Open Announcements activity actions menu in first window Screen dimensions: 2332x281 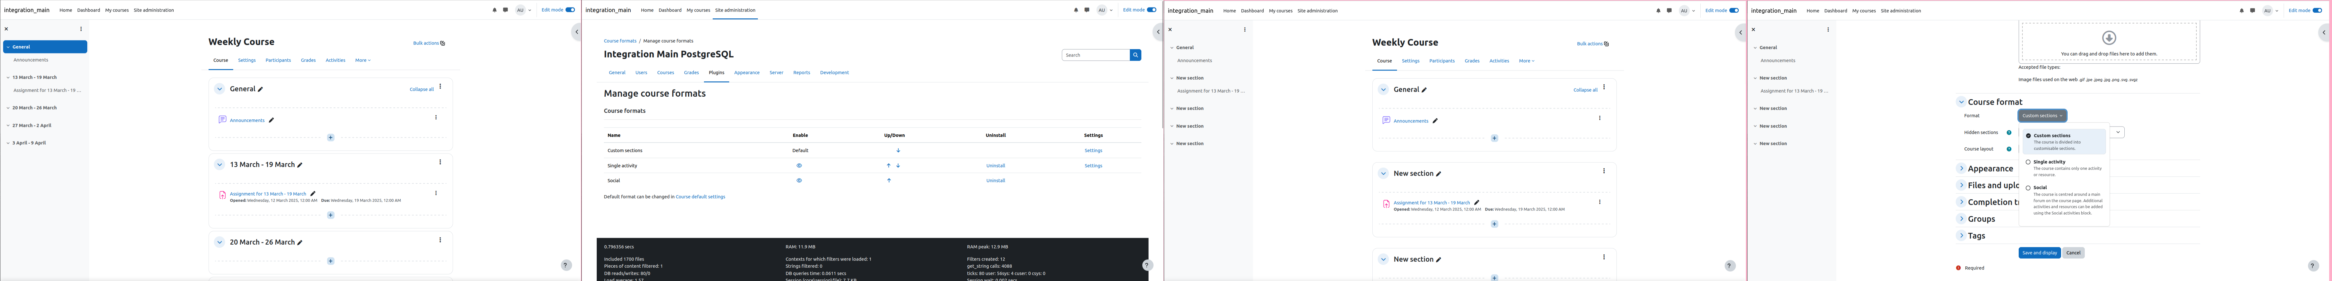point(436,117)
